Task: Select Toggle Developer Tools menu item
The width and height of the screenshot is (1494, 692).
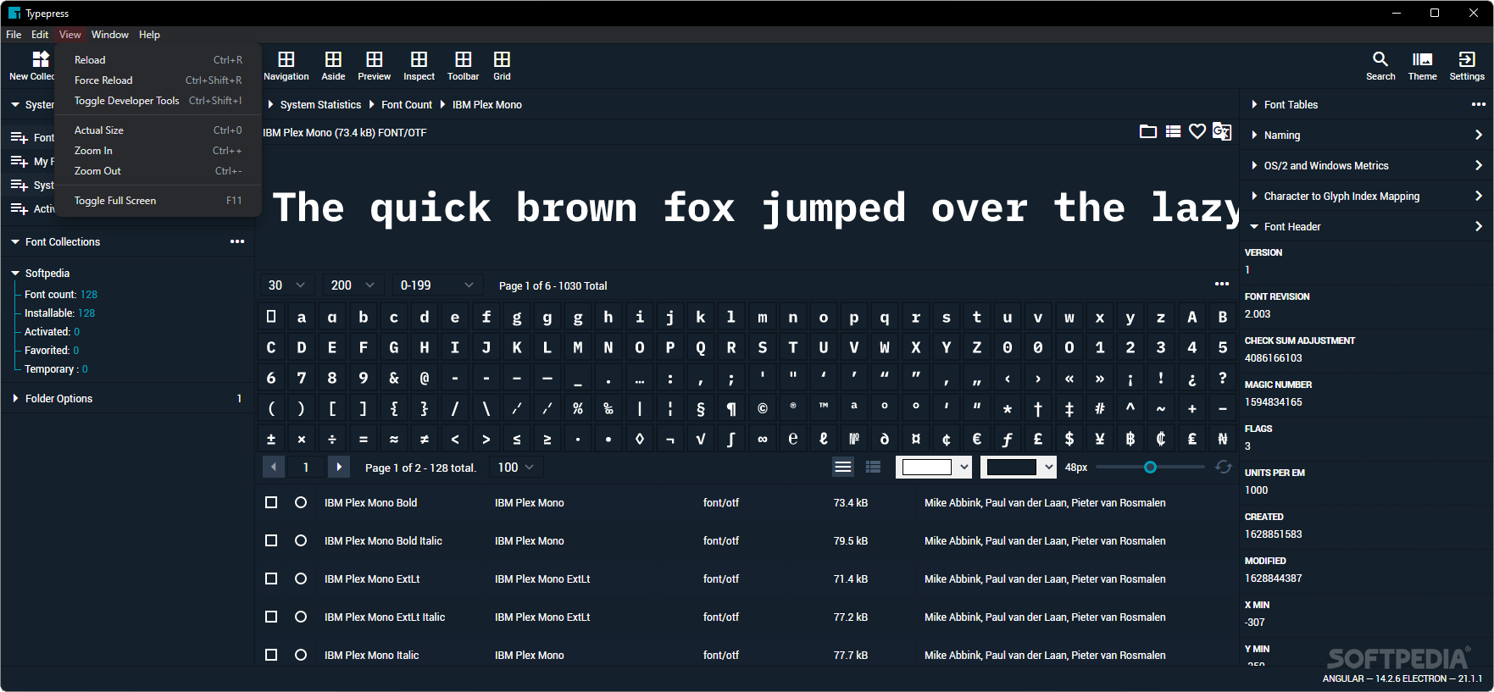Action: [158, 100]
